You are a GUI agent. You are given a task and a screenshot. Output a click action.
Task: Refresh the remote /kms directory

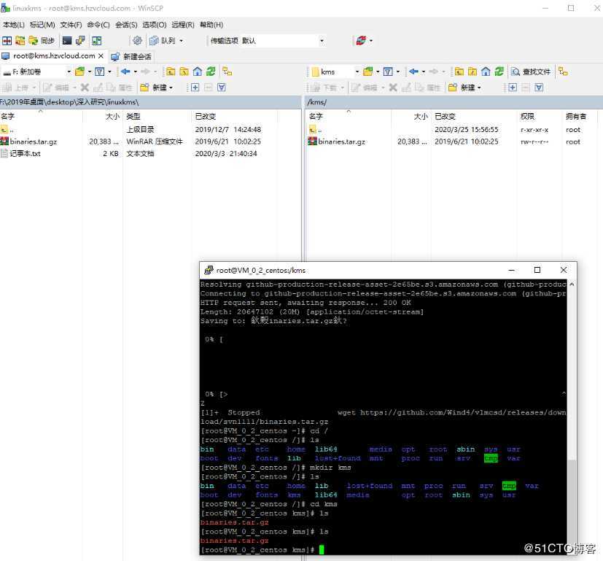[498, 71]
